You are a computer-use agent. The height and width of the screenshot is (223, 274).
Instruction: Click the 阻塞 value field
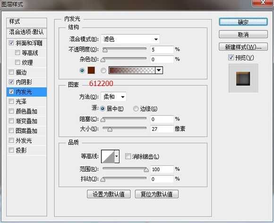click(x=162, y=119)
